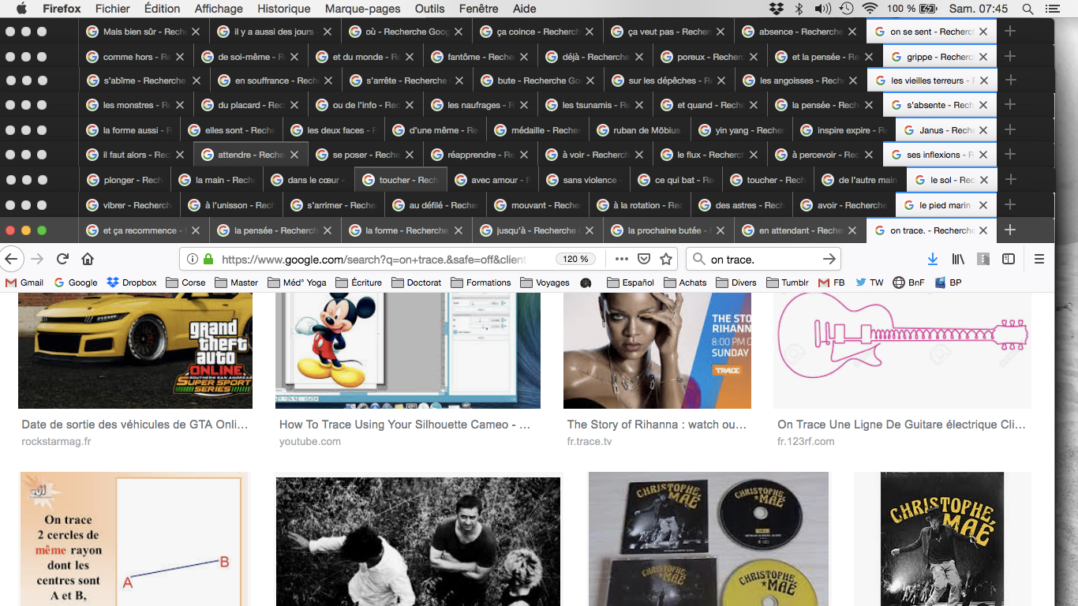1078x606 pixels.
Task: Open Dropbox icon in macOS menu bar
Action: (776, 9)
